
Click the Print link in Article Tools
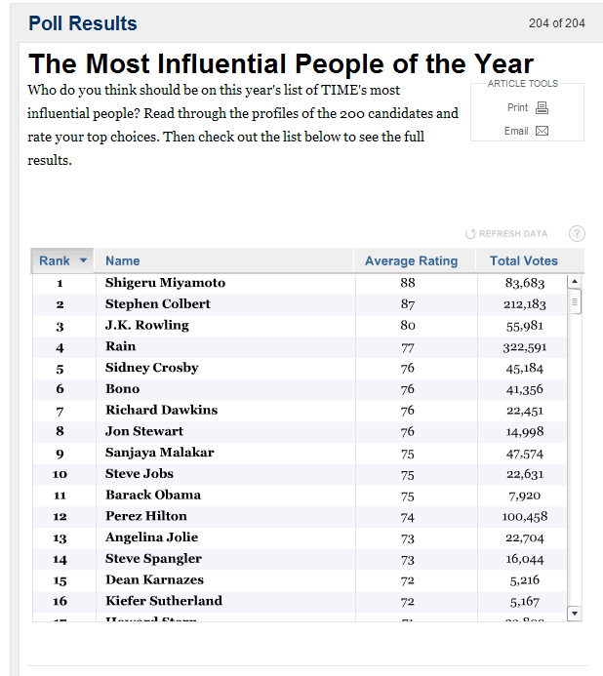(517, 107)
